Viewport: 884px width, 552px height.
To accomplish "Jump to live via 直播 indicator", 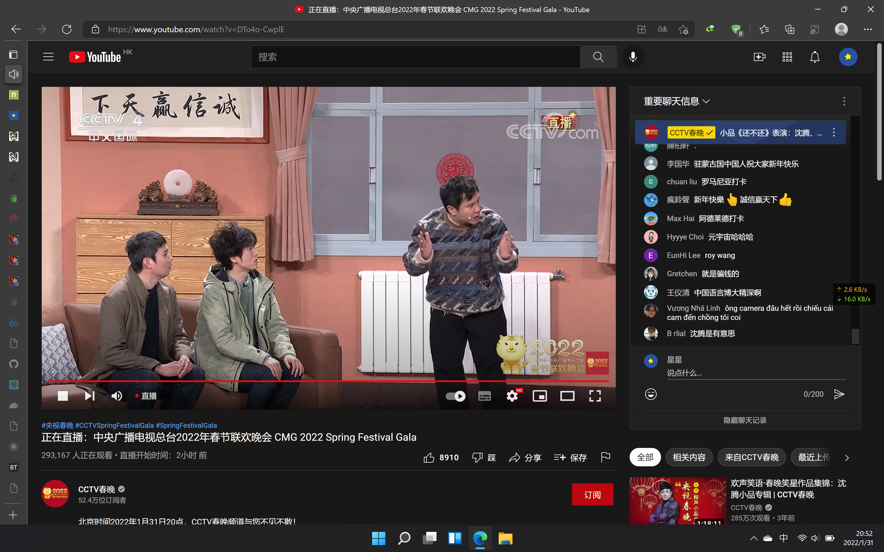I will point(146,396).
